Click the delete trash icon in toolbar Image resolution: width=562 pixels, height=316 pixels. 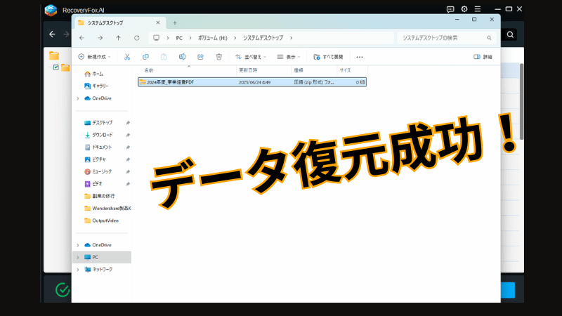(219, 56)
